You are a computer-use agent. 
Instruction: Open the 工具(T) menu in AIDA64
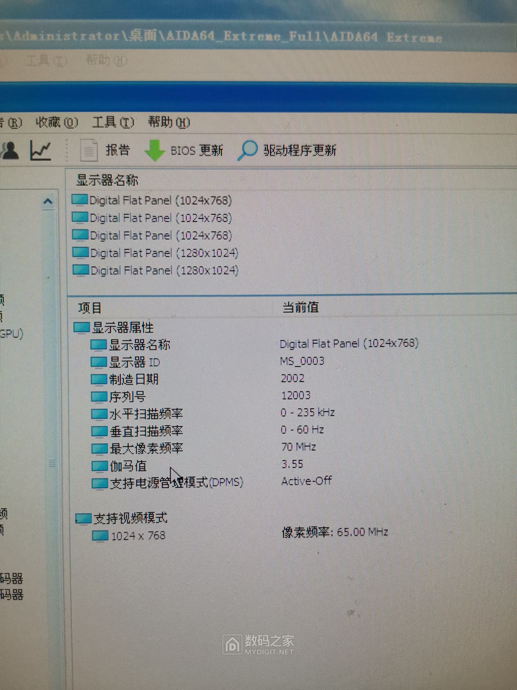[x=113, y=122]
